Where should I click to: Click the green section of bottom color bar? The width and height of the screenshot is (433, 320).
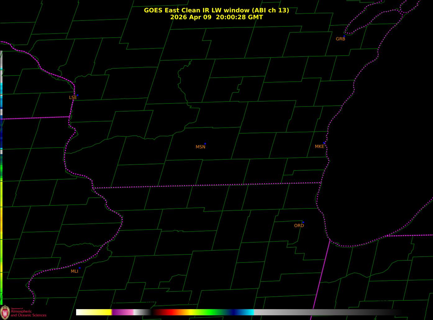click(211, 312)
